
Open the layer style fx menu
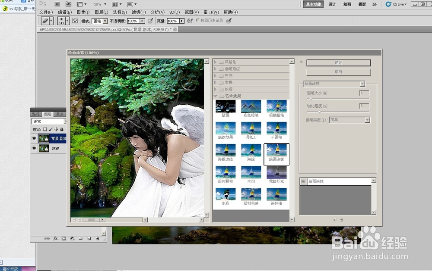[x=56, y=239]
